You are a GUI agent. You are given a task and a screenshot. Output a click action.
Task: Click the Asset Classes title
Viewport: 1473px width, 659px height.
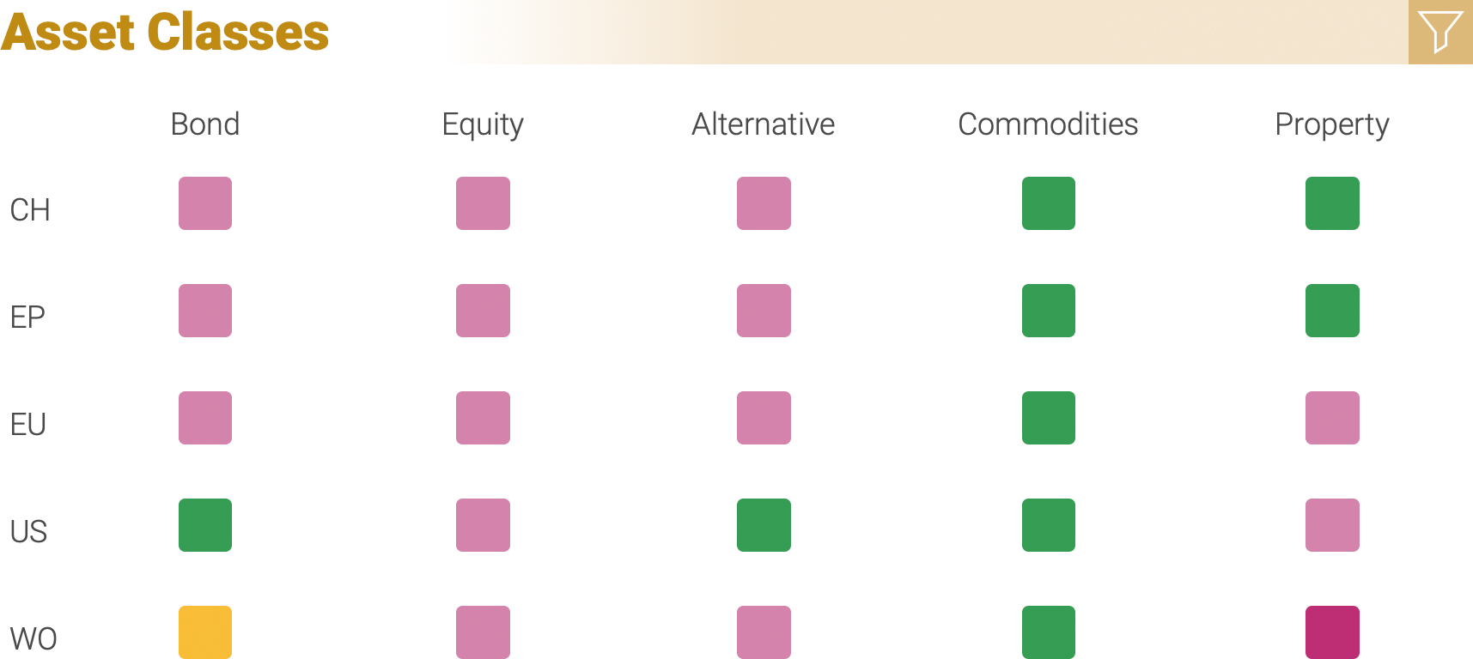tap(165, 33)
